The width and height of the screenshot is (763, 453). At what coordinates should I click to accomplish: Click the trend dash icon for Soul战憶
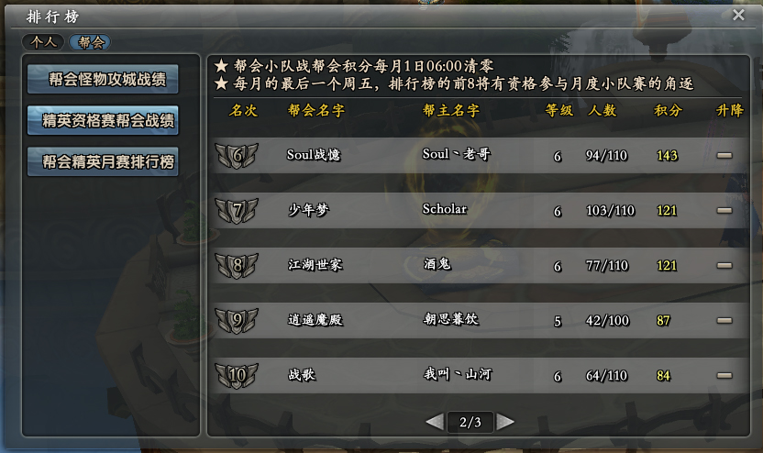pyautogui.click(x=724, y=155)
